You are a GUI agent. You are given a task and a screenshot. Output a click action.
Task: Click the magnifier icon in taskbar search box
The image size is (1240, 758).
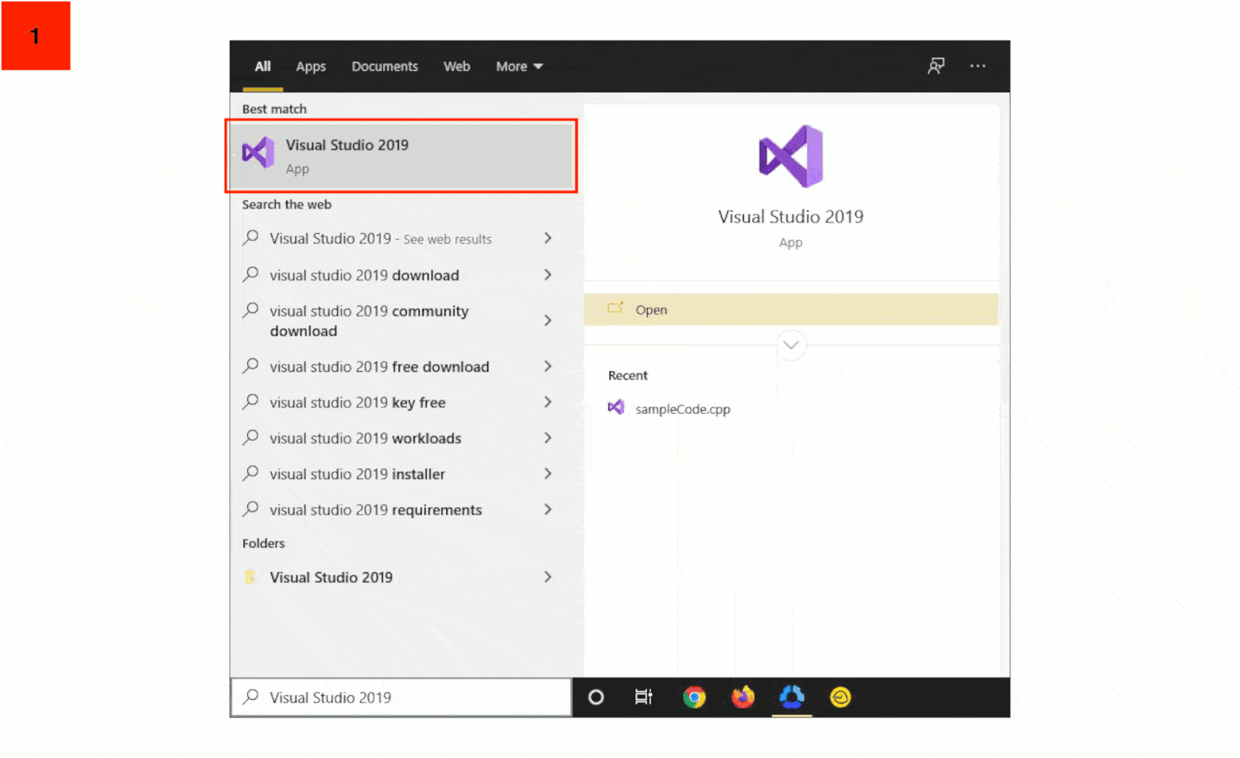[251, 697]
